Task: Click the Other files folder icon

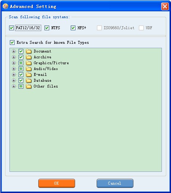Action: 29,86
